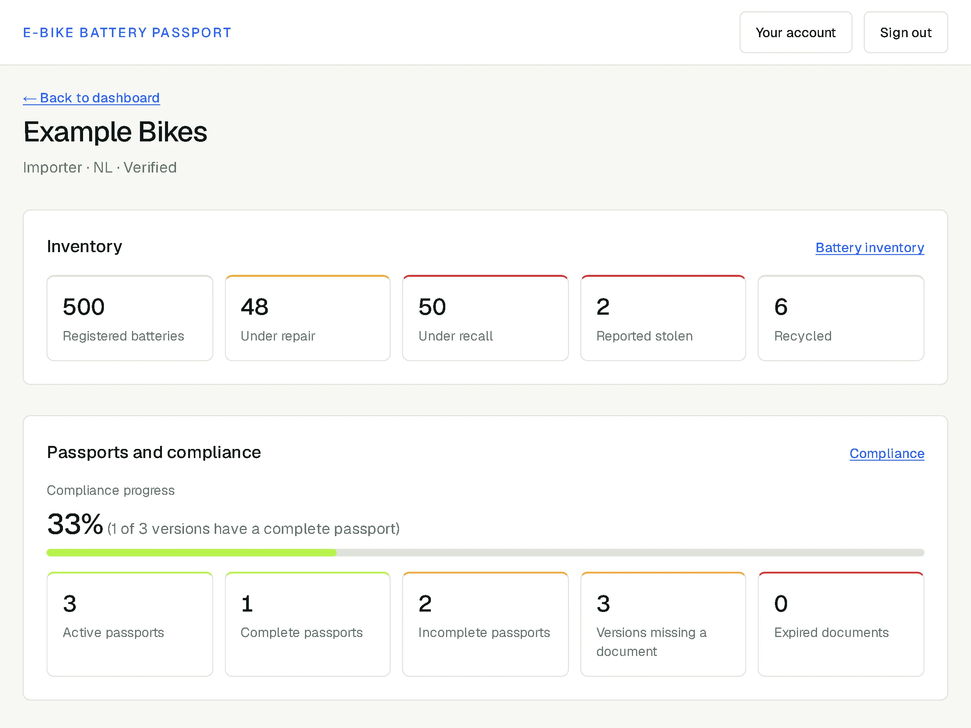Select the 1 Complete passports card
The height and width of the screenshot is (728, 971).
(308, 624)
